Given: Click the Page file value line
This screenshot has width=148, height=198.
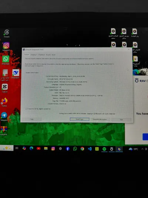Looking at the screenshot, I should point(70,101).
